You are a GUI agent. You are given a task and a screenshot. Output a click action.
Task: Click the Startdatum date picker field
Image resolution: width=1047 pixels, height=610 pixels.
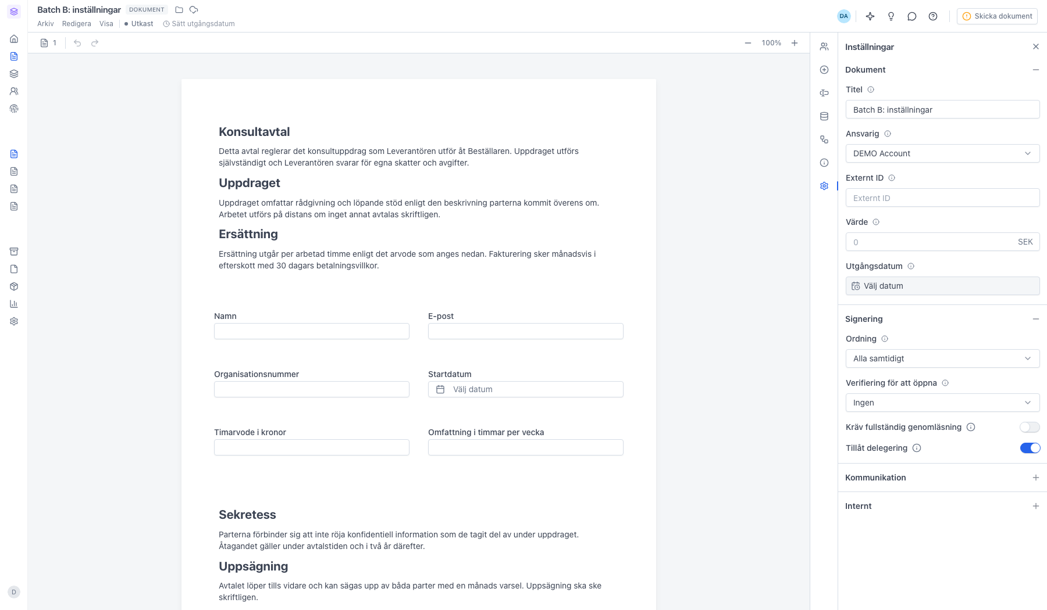(x=526, y=389)
